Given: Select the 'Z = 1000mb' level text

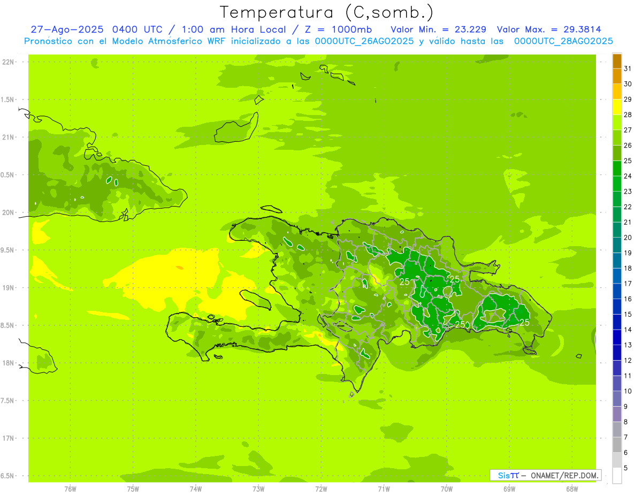Looking at the screenshot, I should [340, 29].
